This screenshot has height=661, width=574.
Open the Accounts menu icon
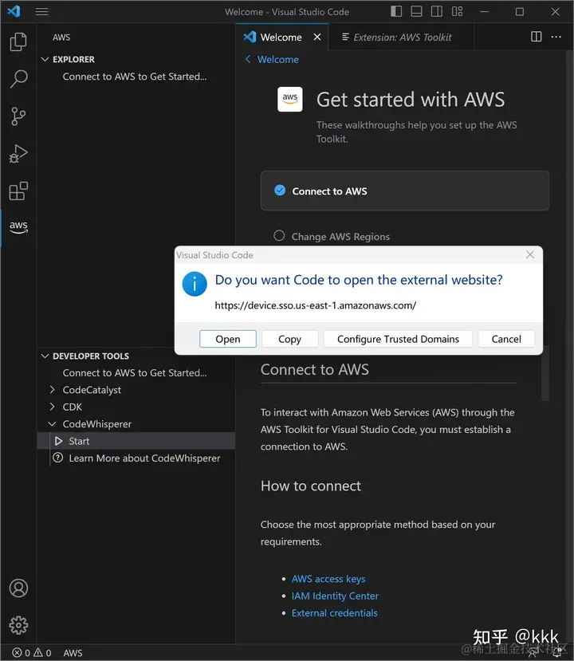pyautogui.click(x=18, y=588)
